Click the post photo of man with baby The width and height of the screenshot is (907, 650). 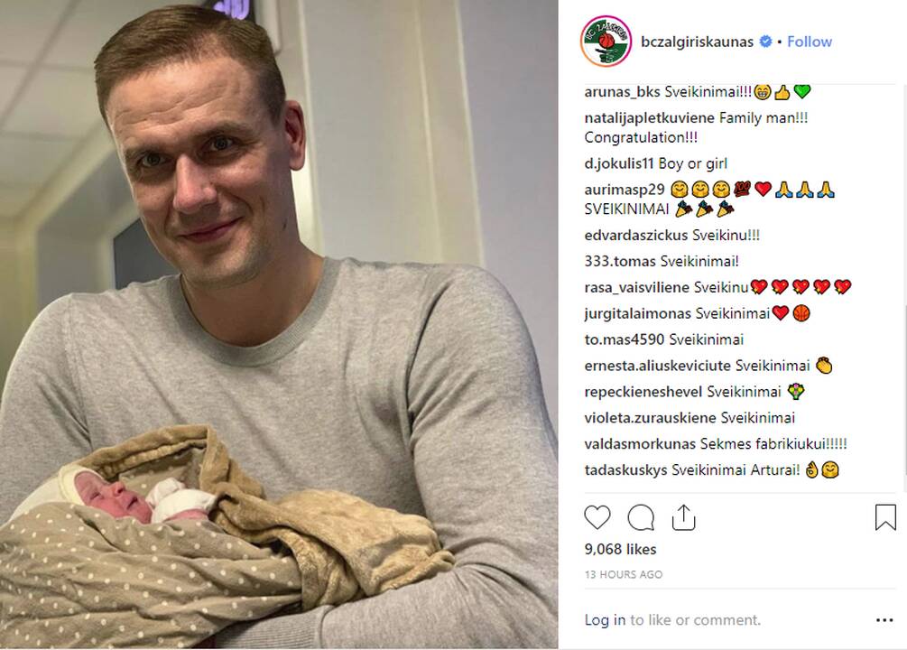279,324
